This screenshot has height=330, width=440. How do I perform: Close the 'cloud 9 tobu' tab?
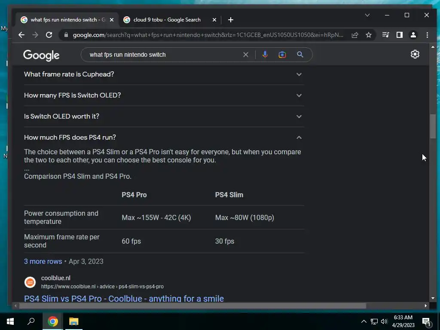(214, 20)
